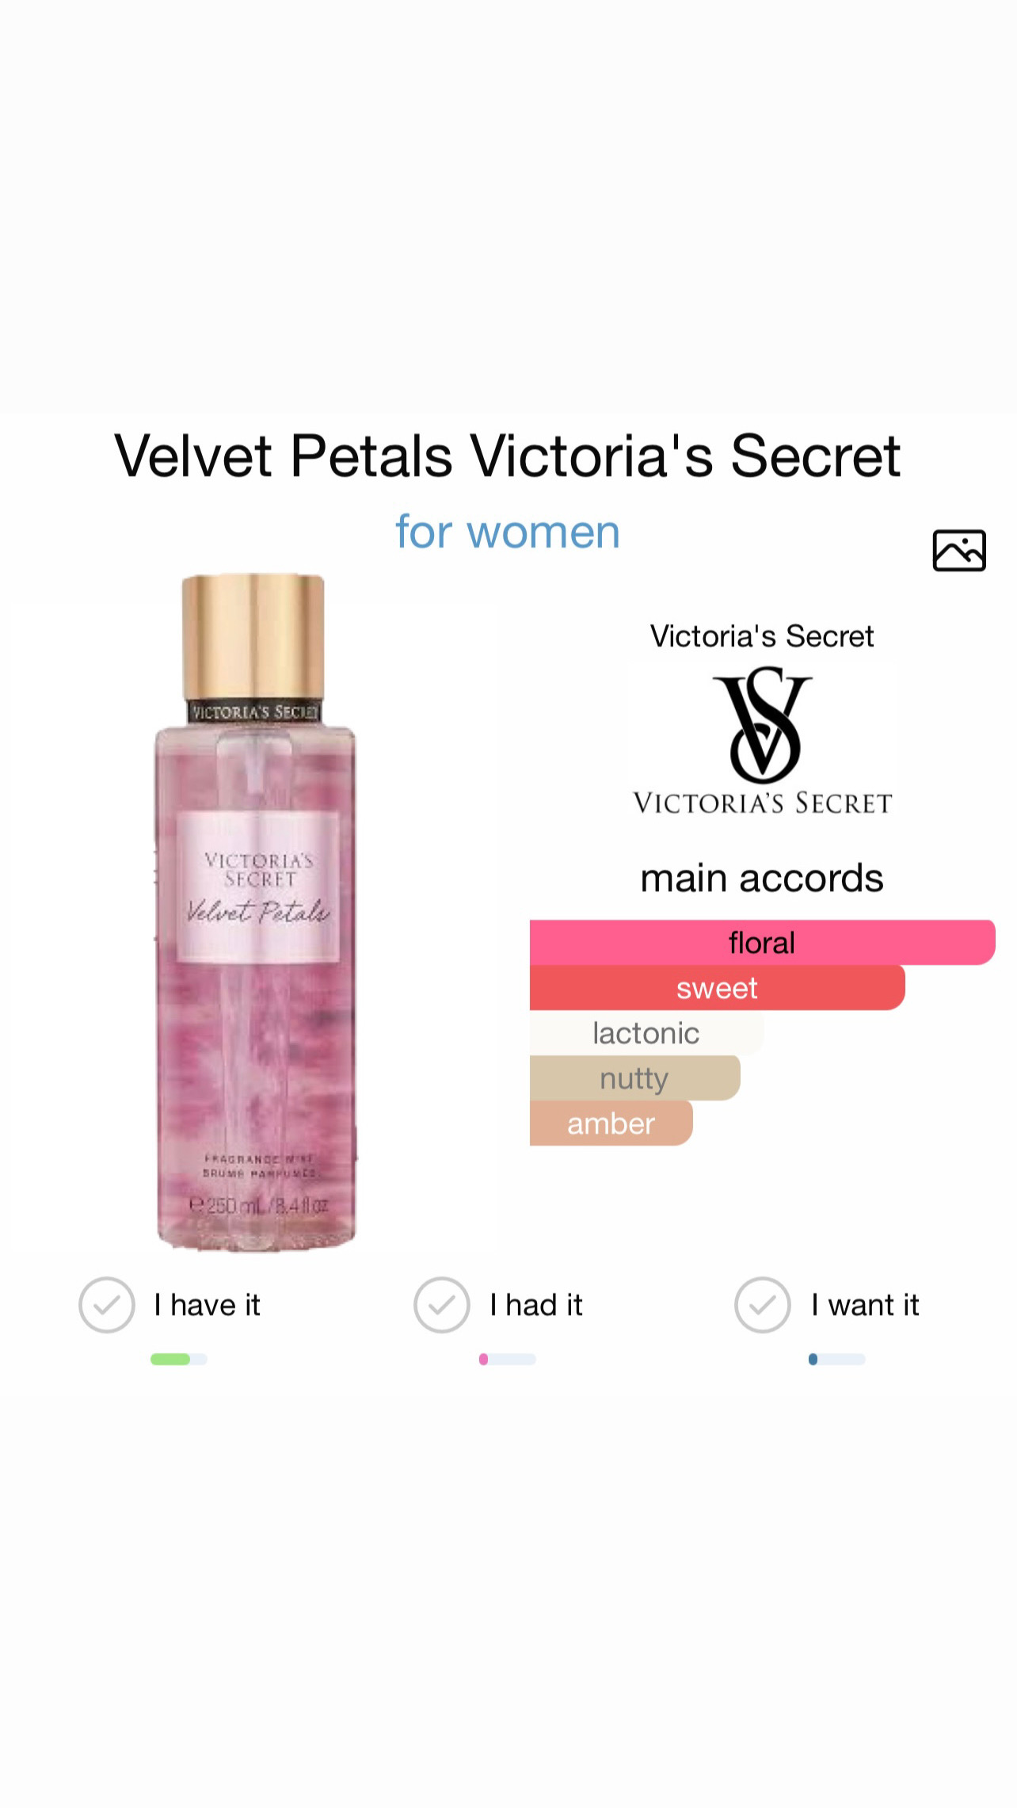
Task: Select the sweet accord bar
Action: pyautogui.click(x=717, y=987)
